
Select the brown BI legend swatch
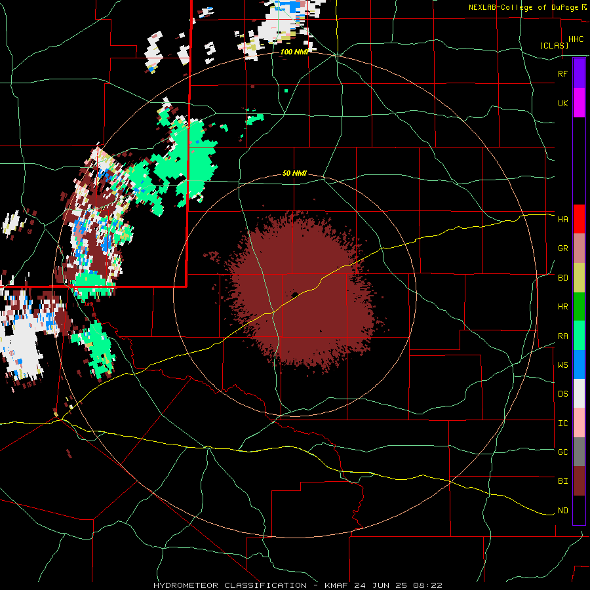(x=579, y=481)
